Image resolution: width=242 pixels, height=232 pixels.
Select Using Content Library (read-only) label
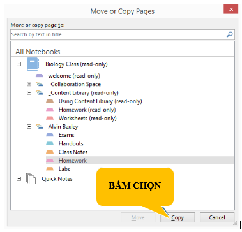100,101
